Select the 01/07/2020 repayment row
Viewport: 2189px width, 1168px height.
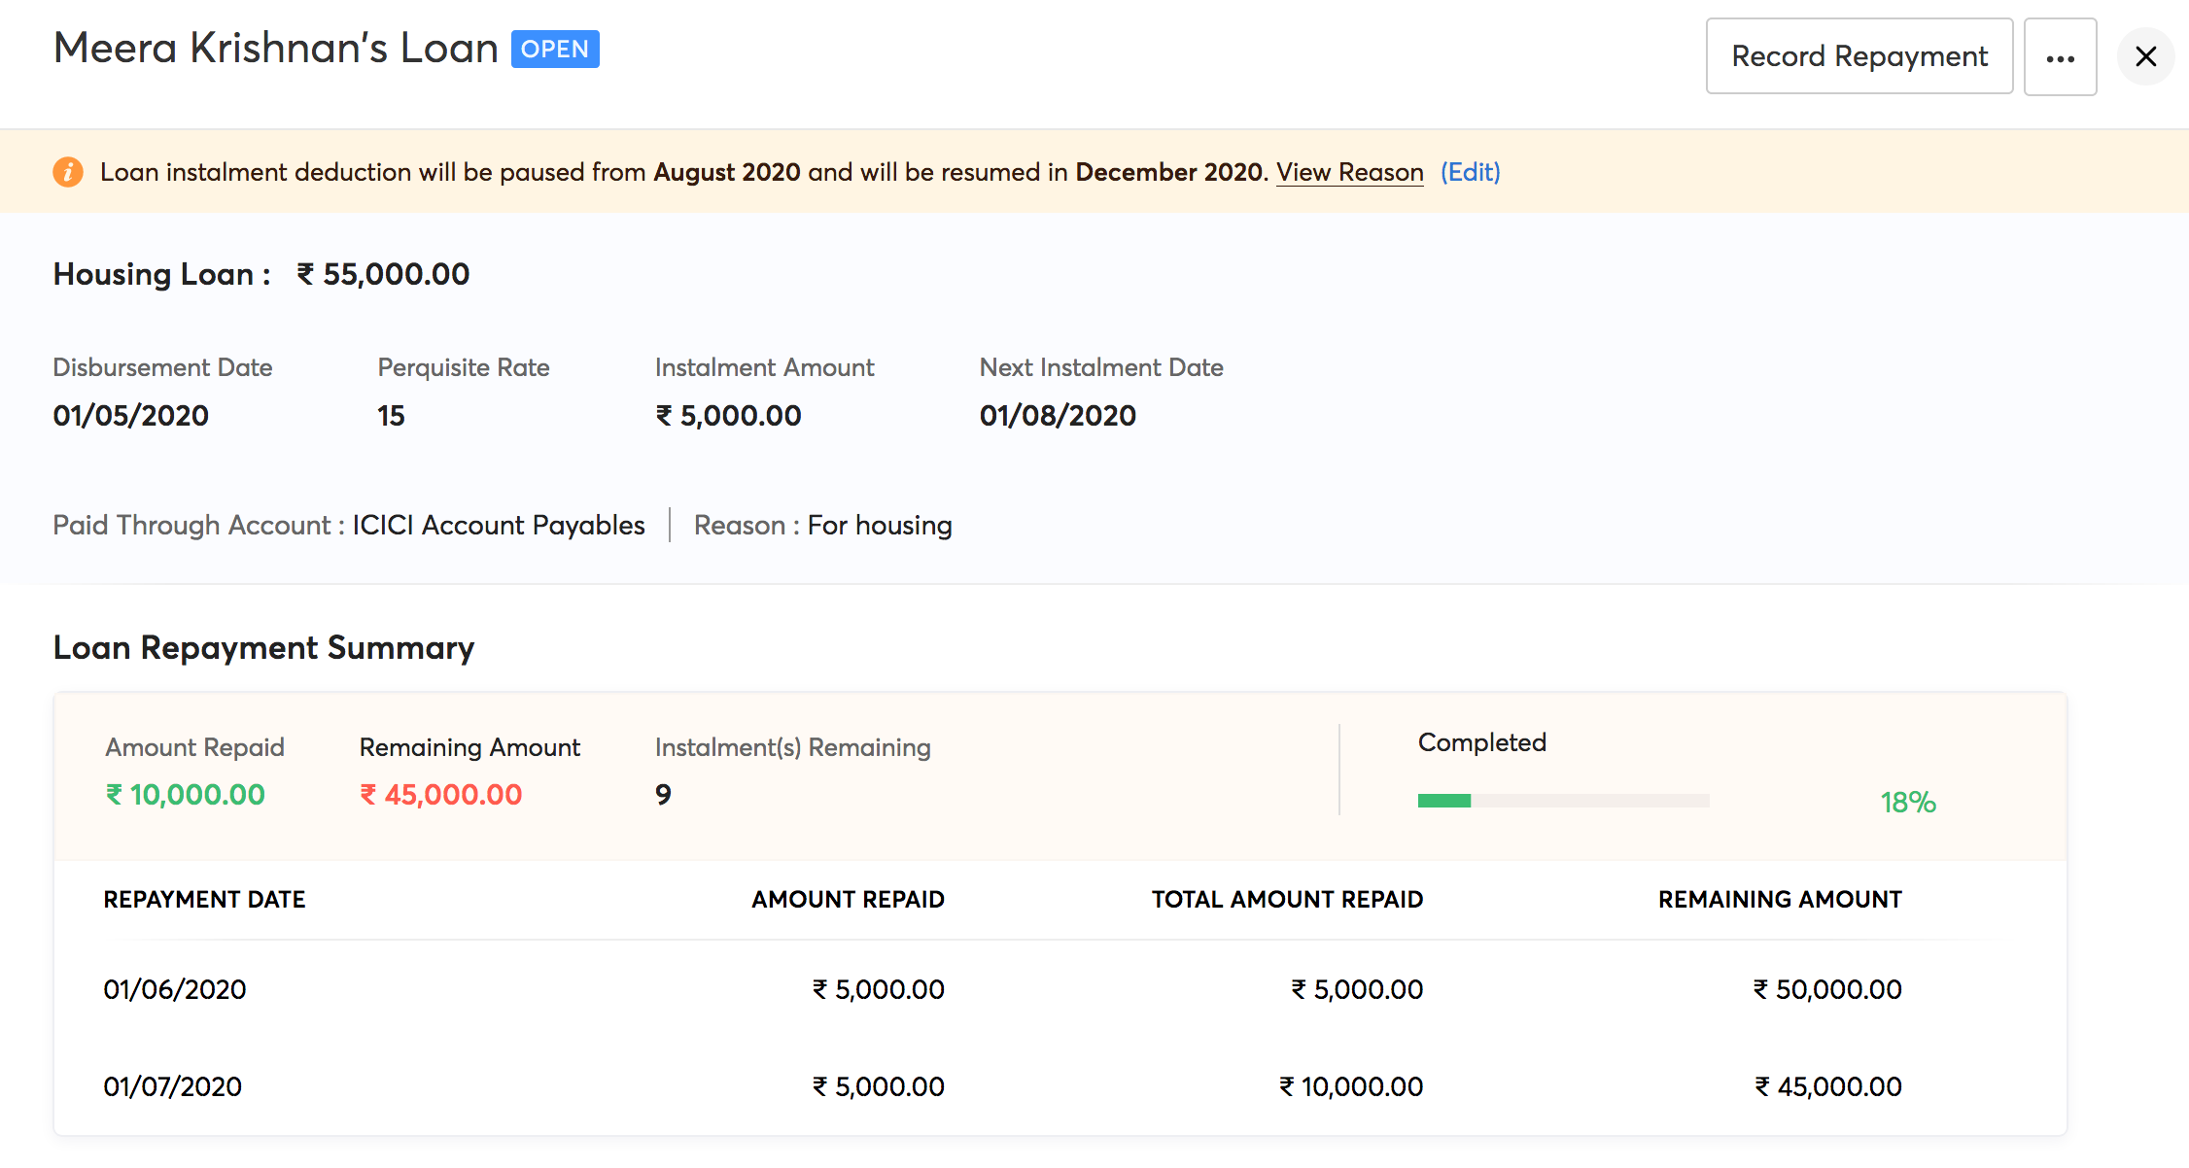pyautogui.click(x=173, y=1086)
